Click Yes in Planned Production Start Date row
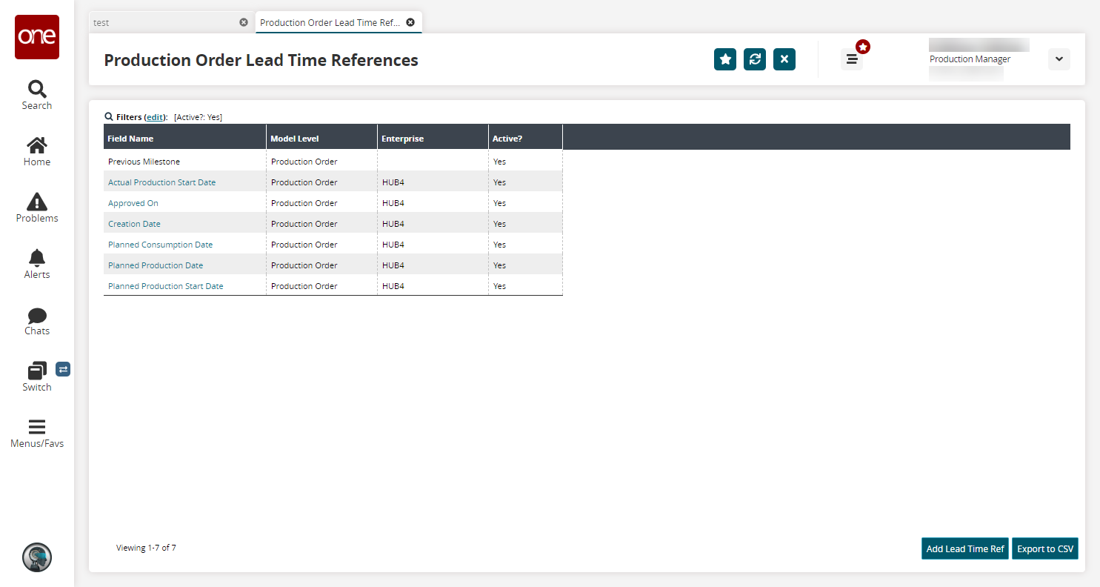This screenshot has width=1100, height=587. (x=500, y=286)
